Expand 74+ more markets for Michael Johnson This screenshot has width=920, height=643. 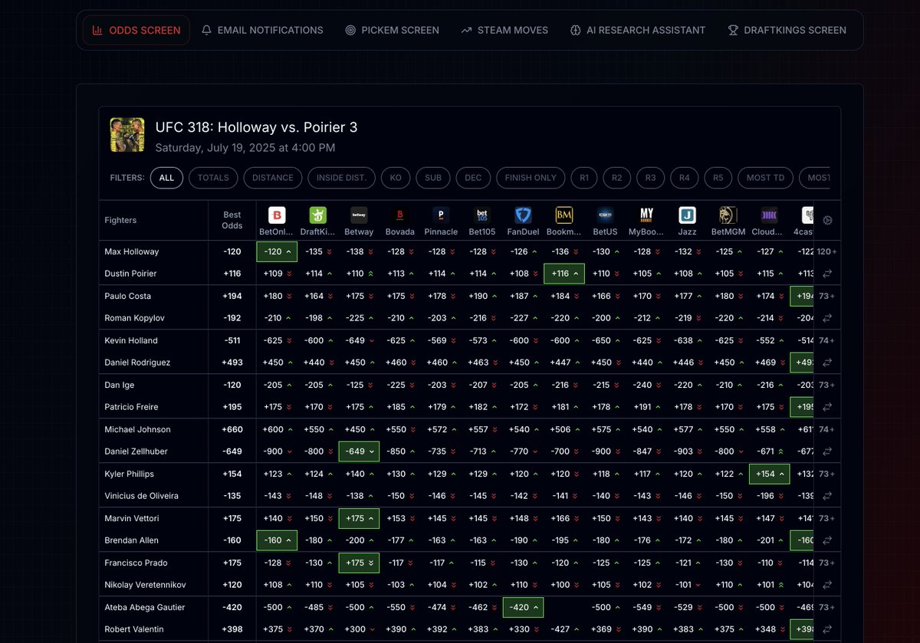click(x=827, y=429)
